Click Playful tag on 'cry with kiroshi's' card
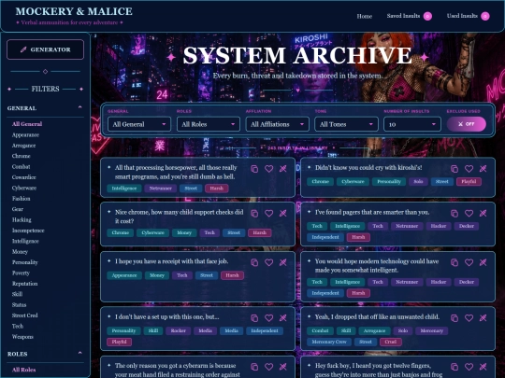The width and height of the screenshot is (505, 378). [x=469, y=182]
